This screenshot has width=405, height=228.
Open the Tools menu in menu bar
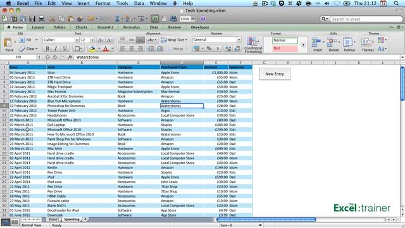(122, 3)
